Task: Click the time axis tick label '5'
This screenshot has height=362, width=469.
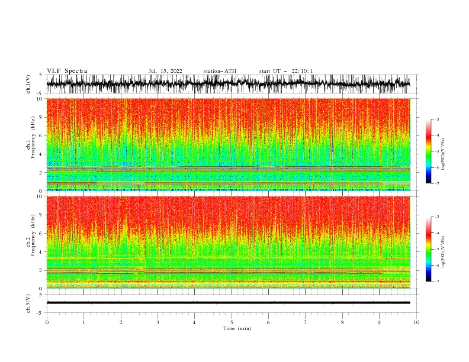Action: [x=232, y=322]
